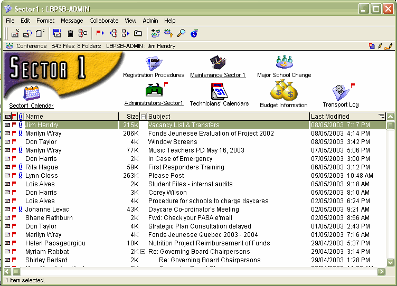Toggle the red flag on Jim Hendry message
The height and width of the screenshot is (286, 397).
point(14,125)
